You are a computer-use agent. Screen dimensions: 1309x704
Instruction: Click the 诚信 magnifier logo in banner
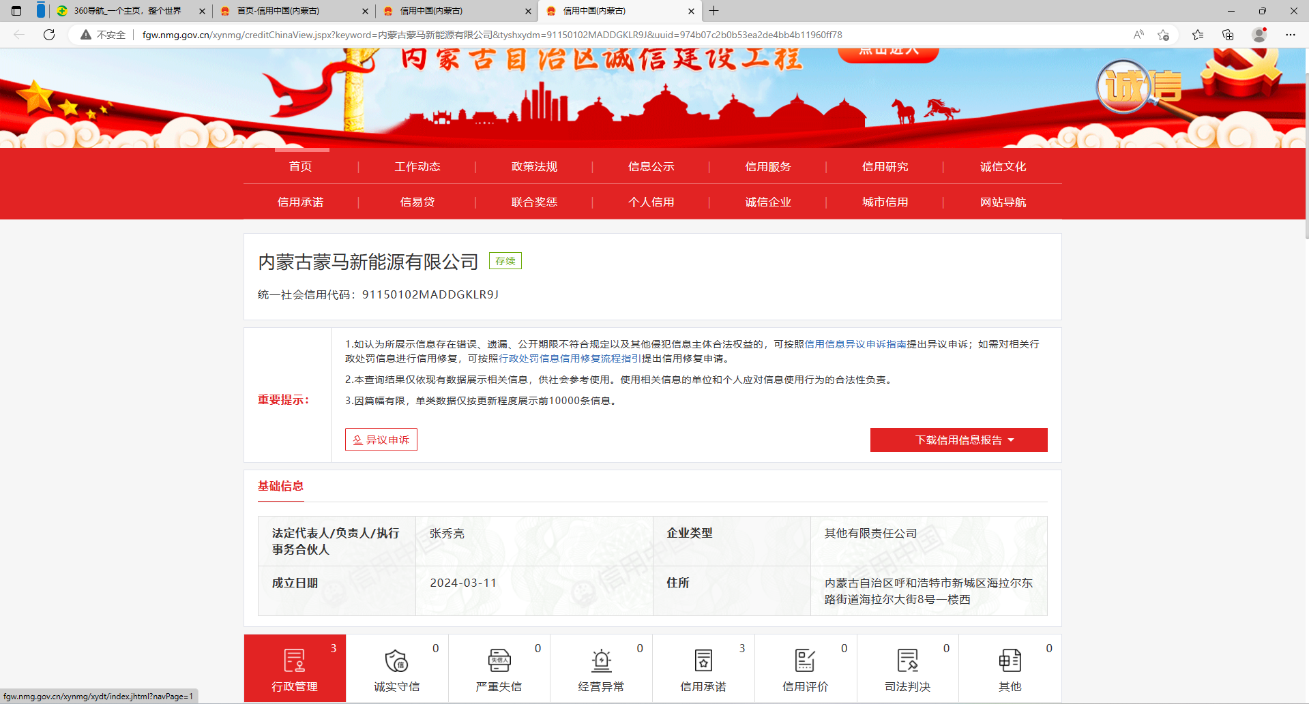(x=1138, y=88)
